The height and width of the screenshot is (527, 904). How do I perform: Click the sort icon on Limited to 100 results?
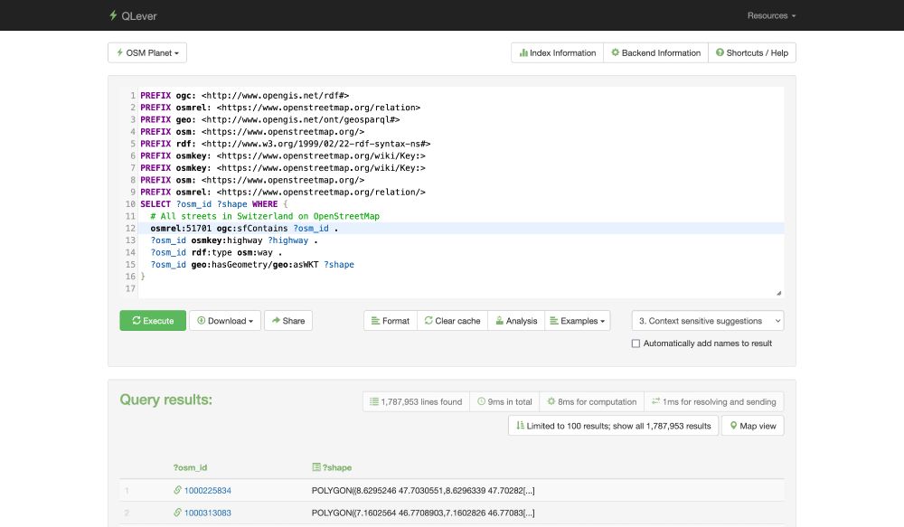(x=520, y=426)
